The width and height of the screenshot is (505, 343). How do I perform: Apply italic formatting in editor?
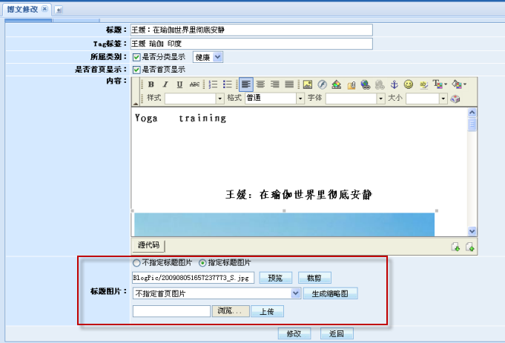tap(165, 84)
